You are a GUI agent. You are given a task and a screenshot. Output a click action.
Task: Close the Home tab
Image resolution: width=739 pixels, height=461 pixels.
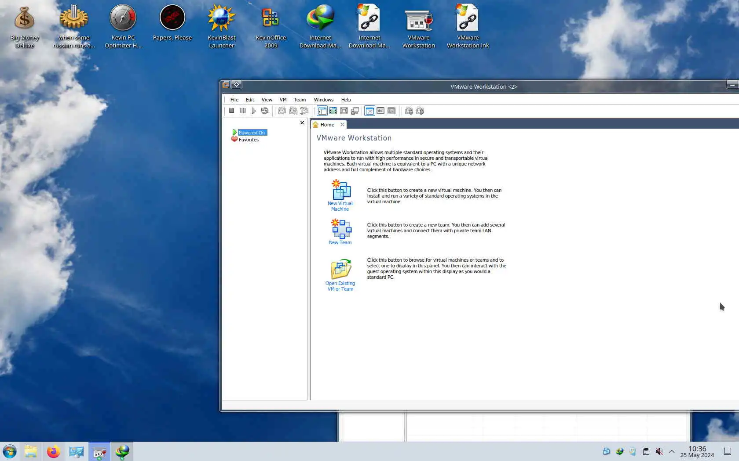(342, 125)
